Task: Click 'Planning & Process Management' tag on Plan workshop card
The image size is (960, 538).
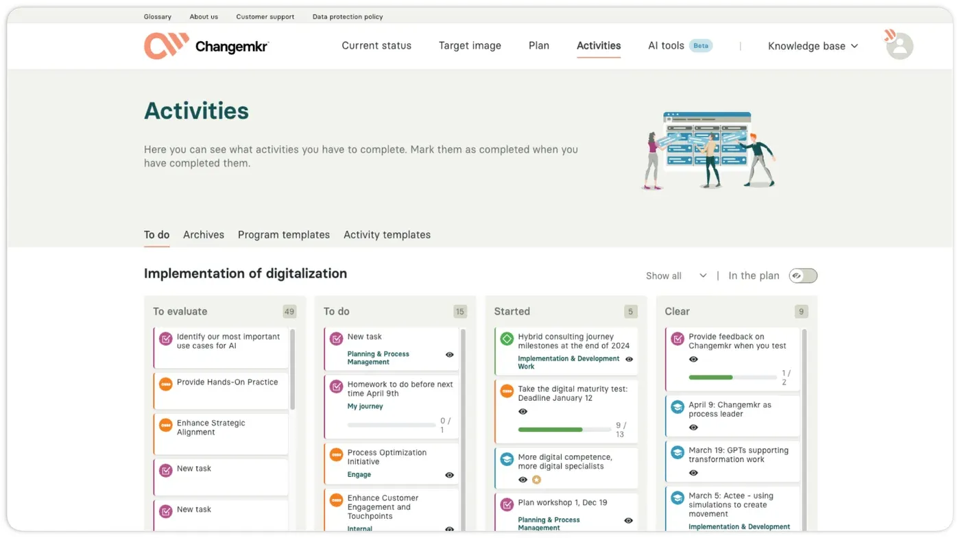Action: pyautogui.click(x=549, y=524)
